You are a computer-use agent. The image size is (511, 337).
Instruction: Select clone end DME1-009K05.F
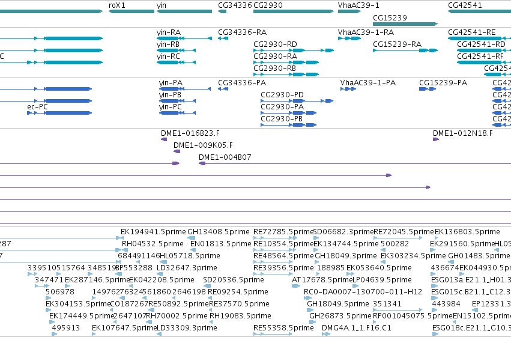[177, 151]
